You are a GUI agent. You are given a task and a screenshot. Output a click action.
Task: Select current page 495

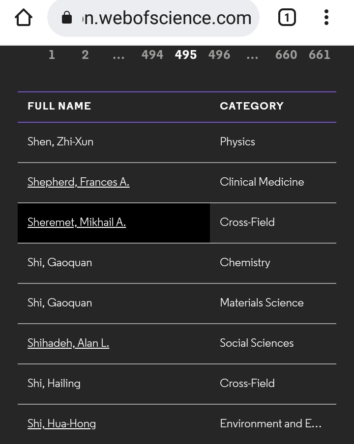(186, 55)
